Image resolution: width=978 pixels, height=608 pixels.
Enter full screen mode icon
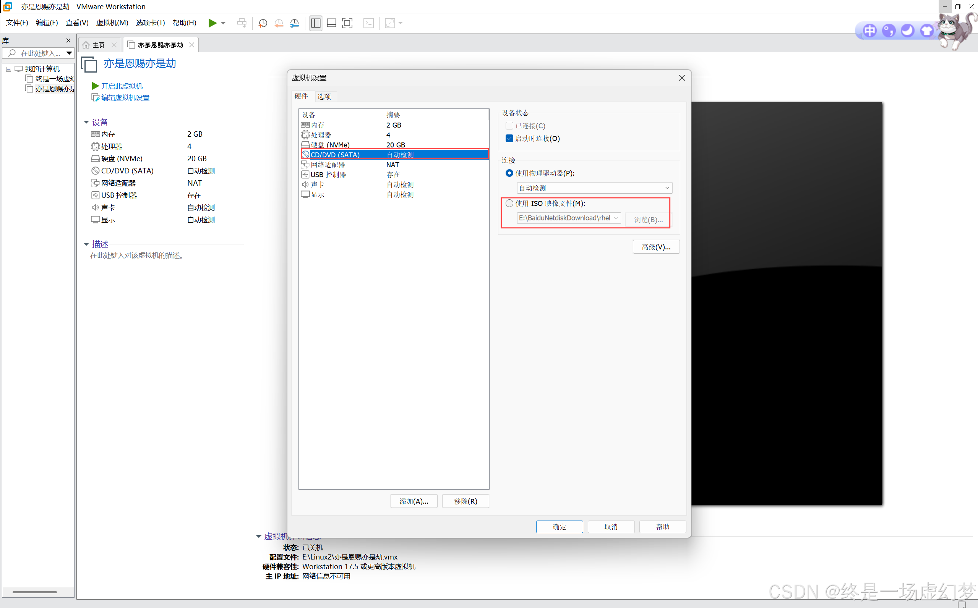click(x=347, y=23)
